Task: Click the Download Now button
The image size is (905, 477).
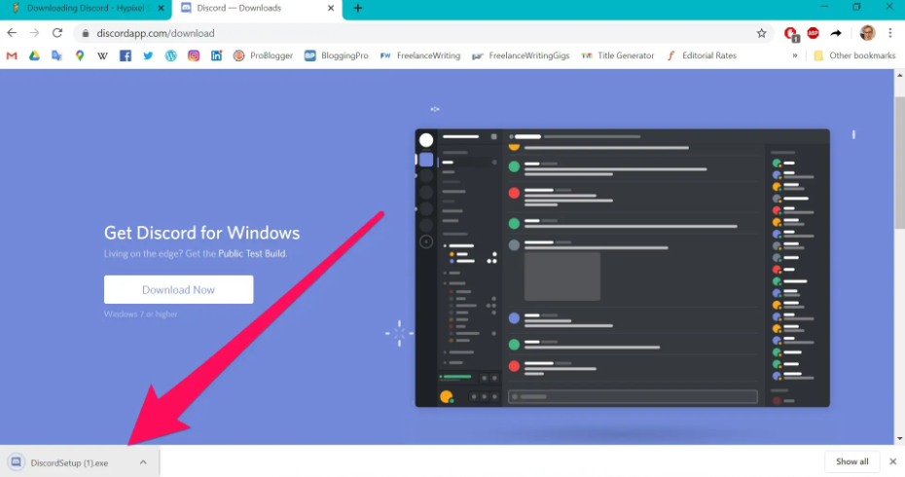Action: tap(178, 289)
